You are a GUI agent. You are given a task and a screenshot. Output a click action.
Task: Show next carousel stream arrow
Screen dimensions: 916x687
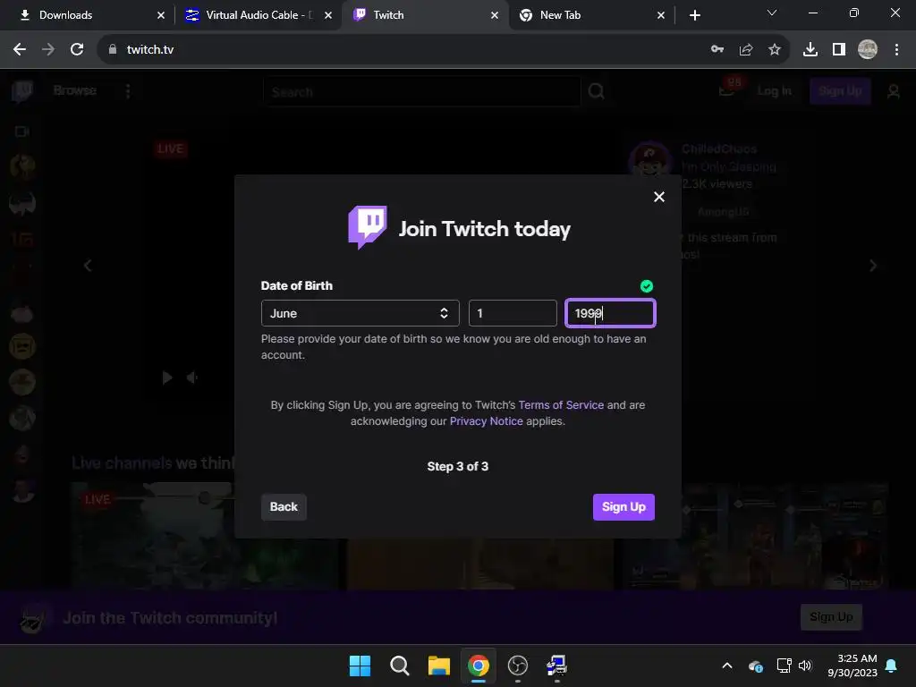click(x=873, y=266)
